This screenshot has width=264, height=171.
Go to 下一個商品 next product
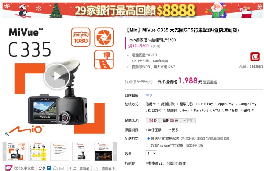click(105, 168)
